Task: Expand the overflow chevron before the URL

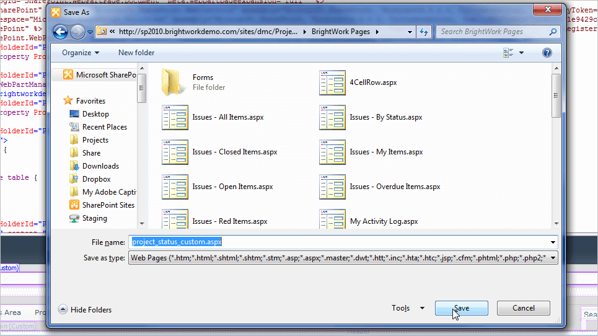Action: coord(112,32)
